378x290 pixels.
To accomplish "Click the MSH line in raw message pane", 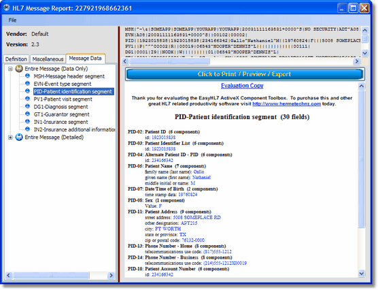I will click(242, 29).
